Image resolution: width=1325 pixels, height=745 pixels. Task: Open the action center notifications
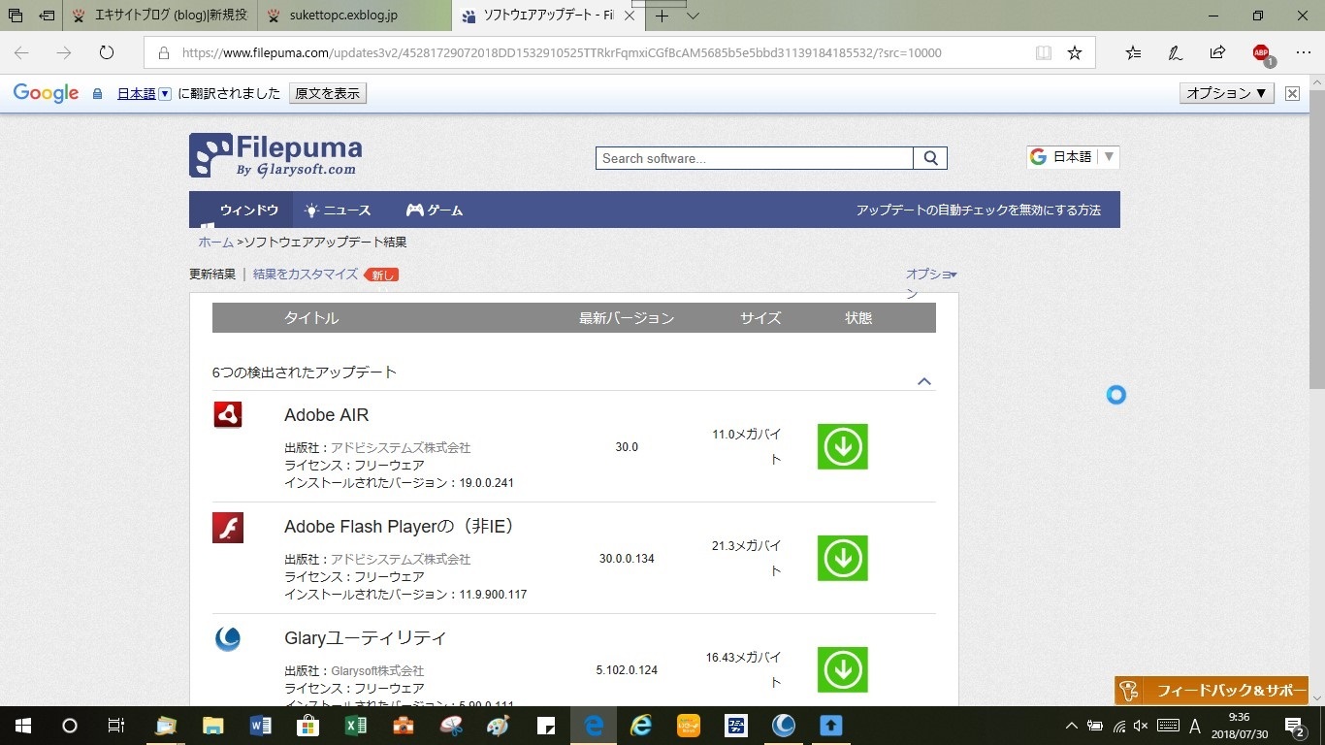1296,725
